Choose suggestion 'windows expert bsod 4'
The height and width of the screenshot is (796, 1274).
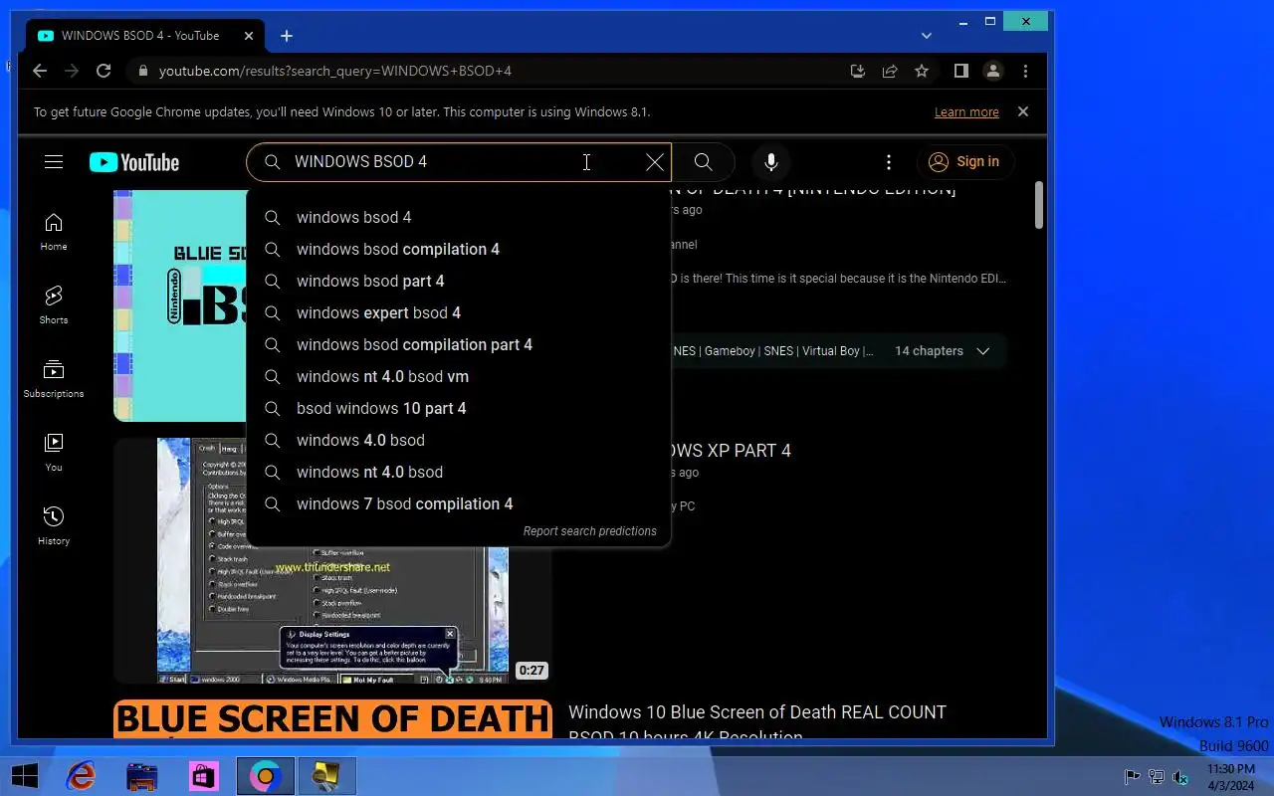[459, 312]
